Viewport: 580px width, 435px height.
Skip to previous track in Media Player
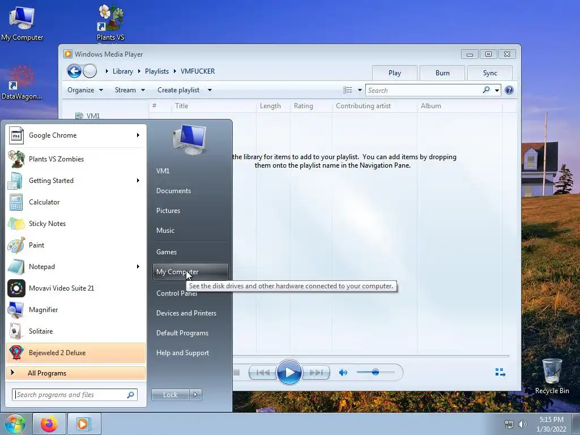coord(263,373)
